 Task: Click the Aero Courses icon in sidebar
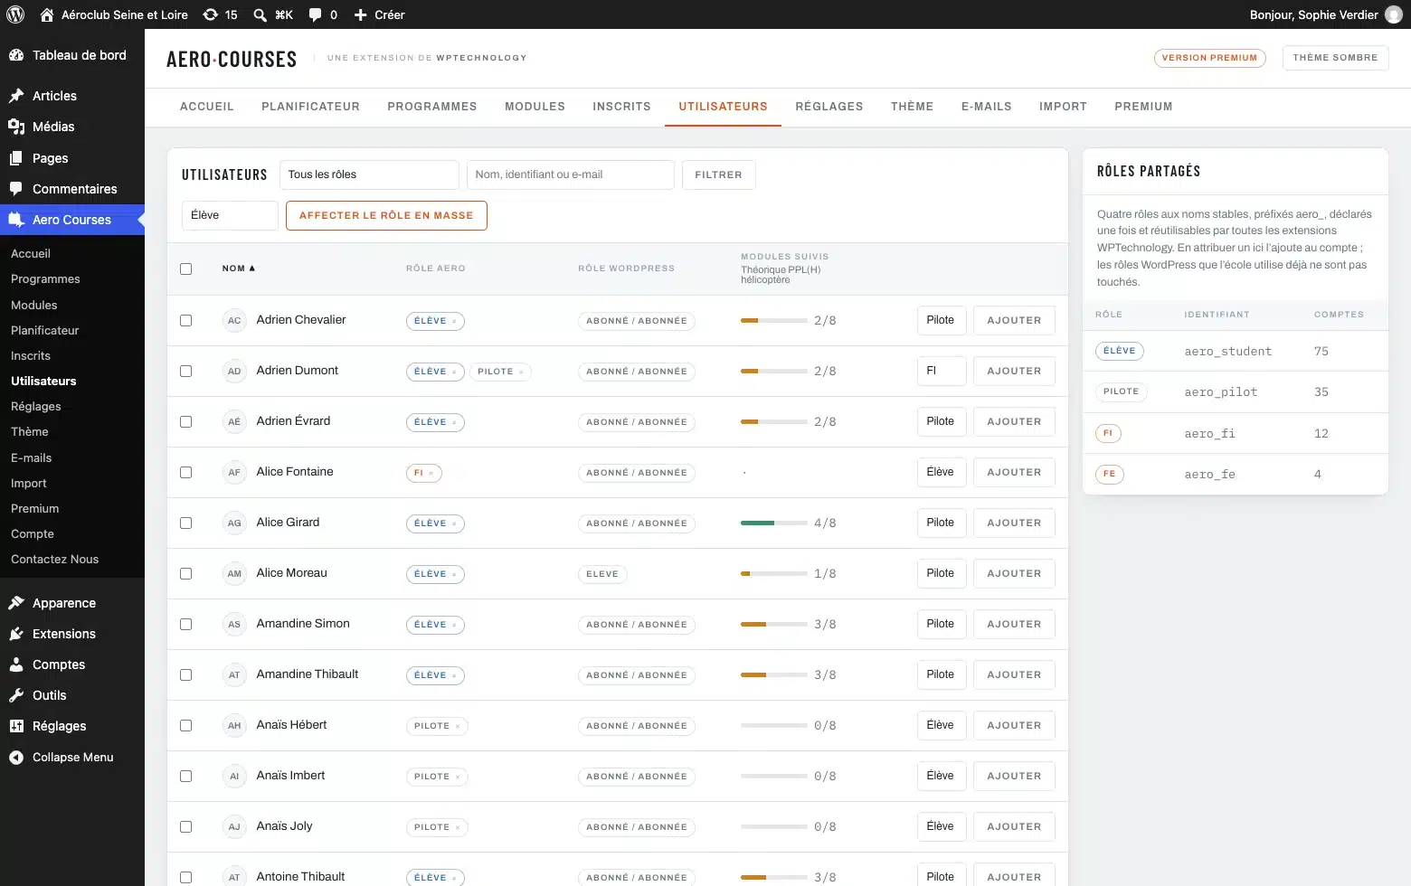(16, 220)
